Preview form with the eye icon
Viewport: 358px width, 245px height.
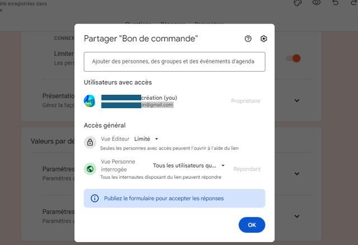pyautogui.click(x=317, y=3)
